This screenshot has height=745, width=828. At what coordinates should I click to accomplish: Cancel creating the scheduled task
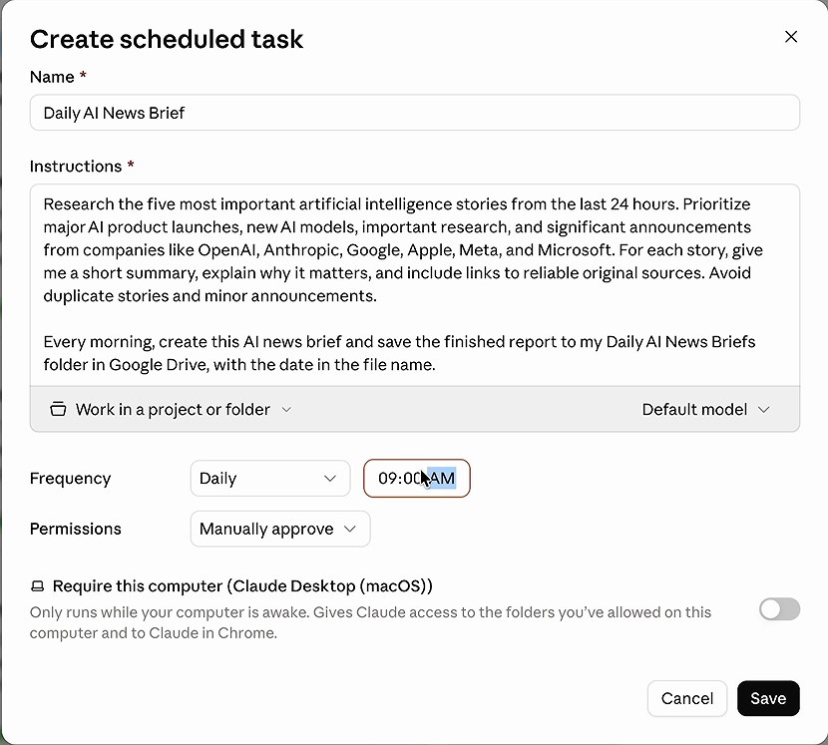coord(687,698)
